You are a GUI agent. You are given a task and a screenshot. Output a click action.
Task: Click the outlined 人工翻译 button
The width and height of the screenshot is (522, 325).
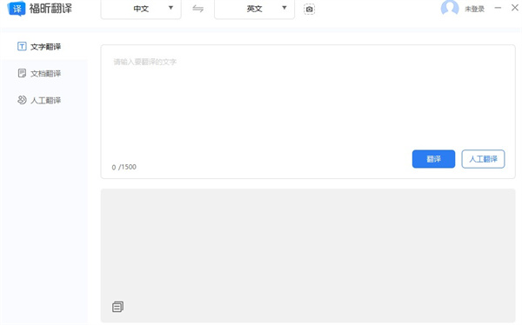coord(483,159)
